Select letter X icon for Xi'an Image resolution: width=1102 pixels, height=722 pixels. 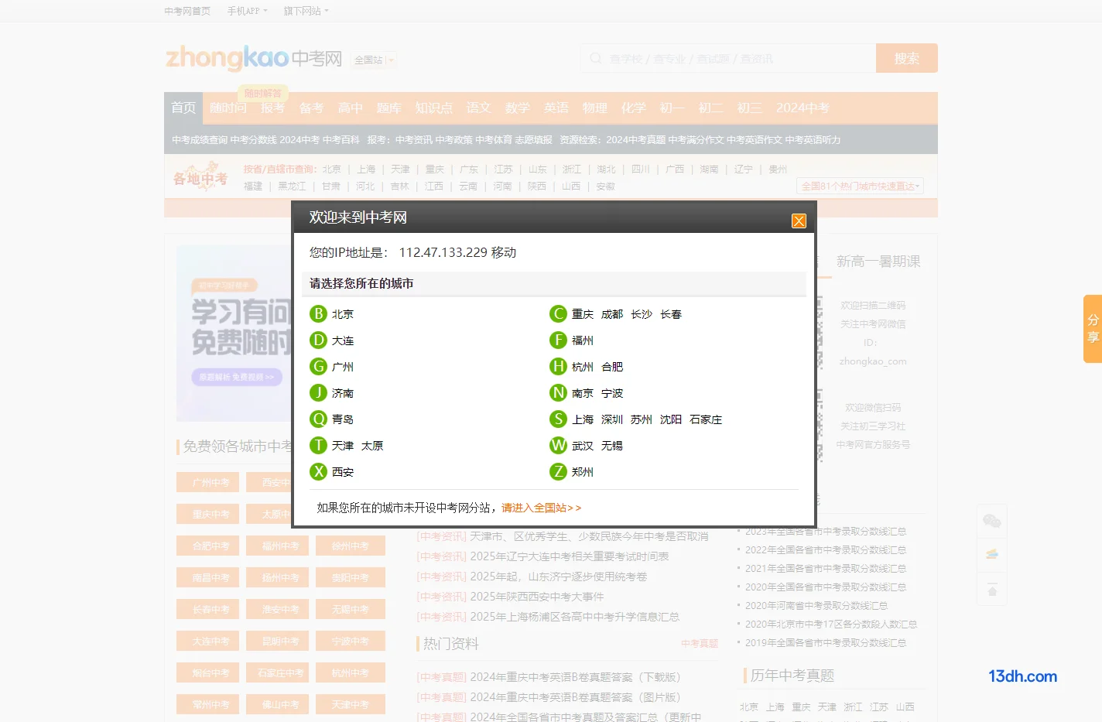coord(318,471)
